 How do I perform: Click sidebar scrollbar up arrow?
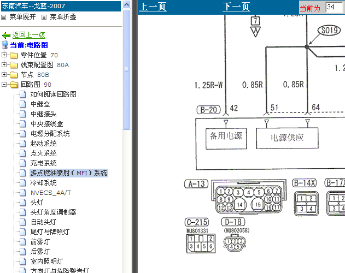[126, 4]
